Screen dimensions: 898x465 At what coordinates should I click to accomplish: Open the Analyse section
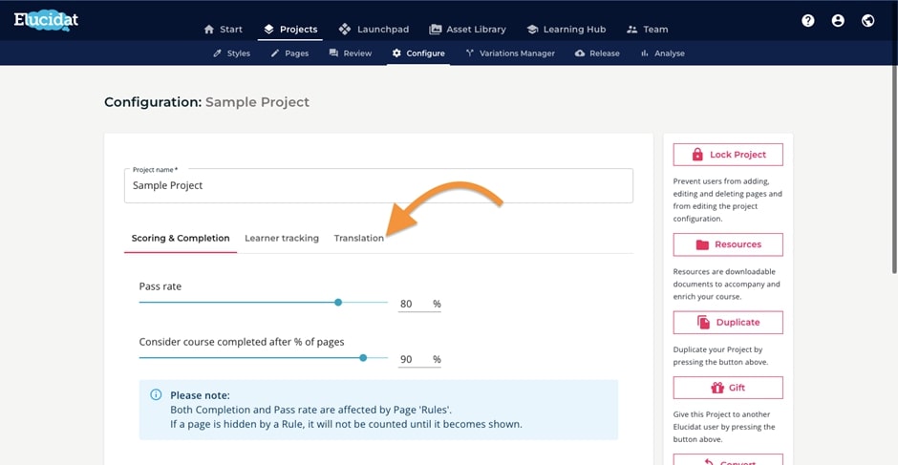tap(662, 53)
